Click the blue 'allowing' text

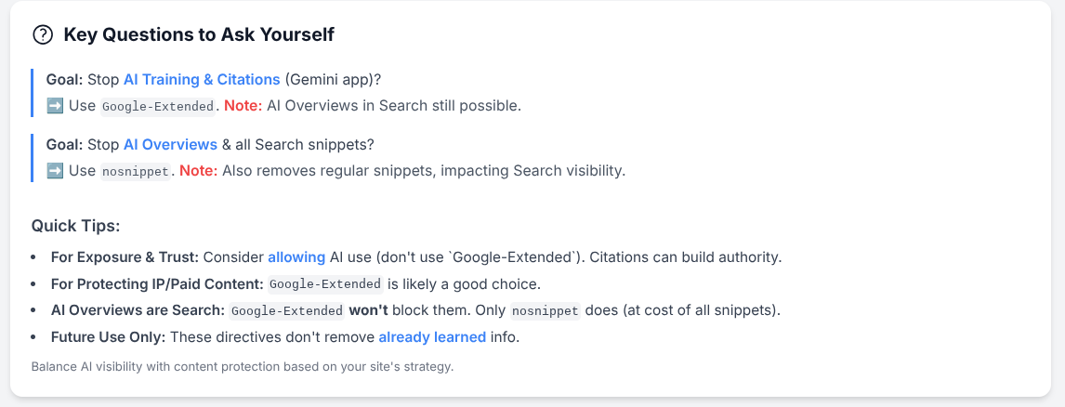pos(296,257)
